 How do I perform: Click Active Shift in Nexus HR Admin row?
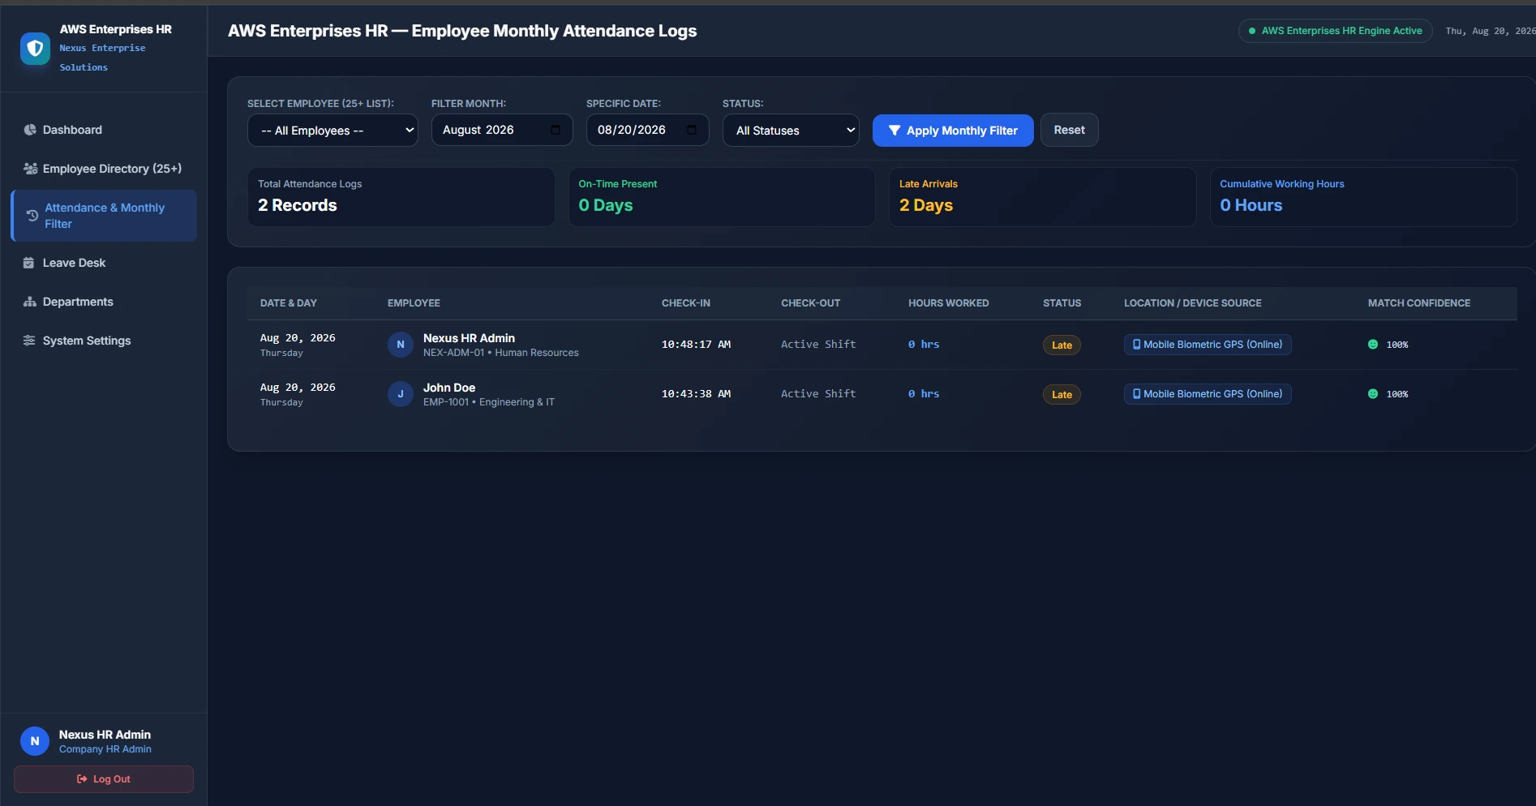point(818,345)
